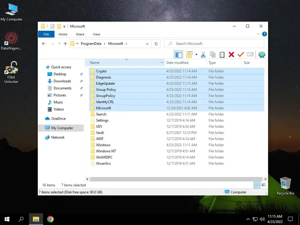300x225 pixels.
Task: Click the rename toolbar icon
Action: click(x=250, y=54)
